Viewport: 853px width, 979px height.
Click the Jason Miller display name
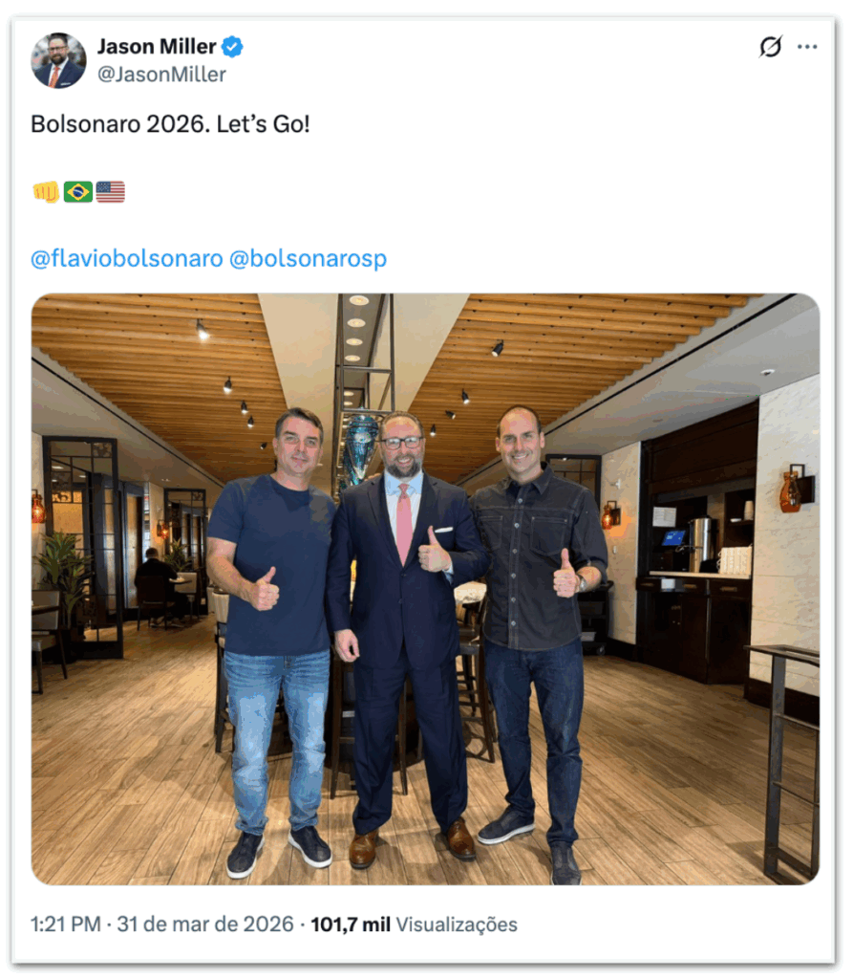point(157,46)
